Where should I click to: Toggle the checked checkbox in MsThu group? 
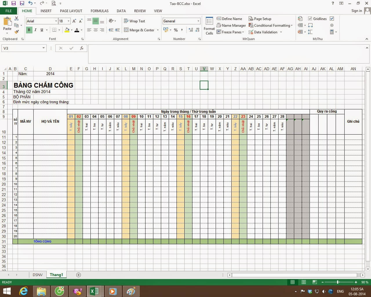(x=332, y=19)
